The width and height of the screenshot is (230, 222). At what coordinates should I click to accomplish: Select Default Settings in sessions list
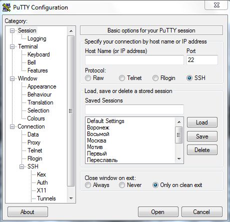[105, 121]
